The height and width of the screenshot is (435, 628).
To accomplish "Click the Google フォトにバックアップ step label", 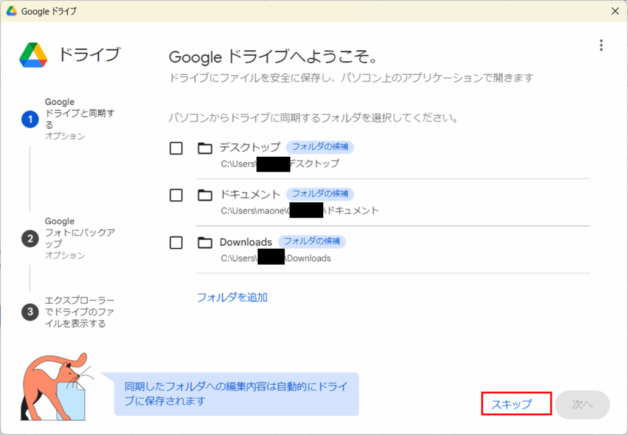I will (80, 232).
